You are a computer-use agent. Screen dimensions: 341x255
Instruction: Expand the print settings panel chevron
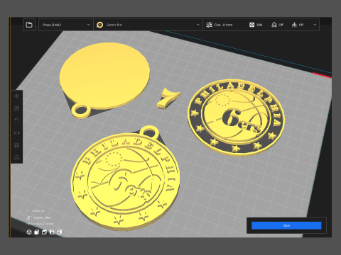tap(315, 25)
